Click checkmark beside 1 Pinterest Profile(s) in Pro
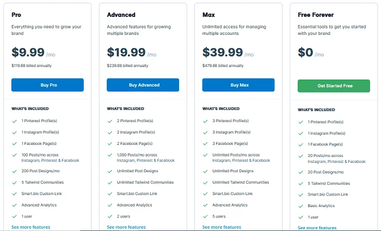This screenshot has width=381, height=231. 15,121
